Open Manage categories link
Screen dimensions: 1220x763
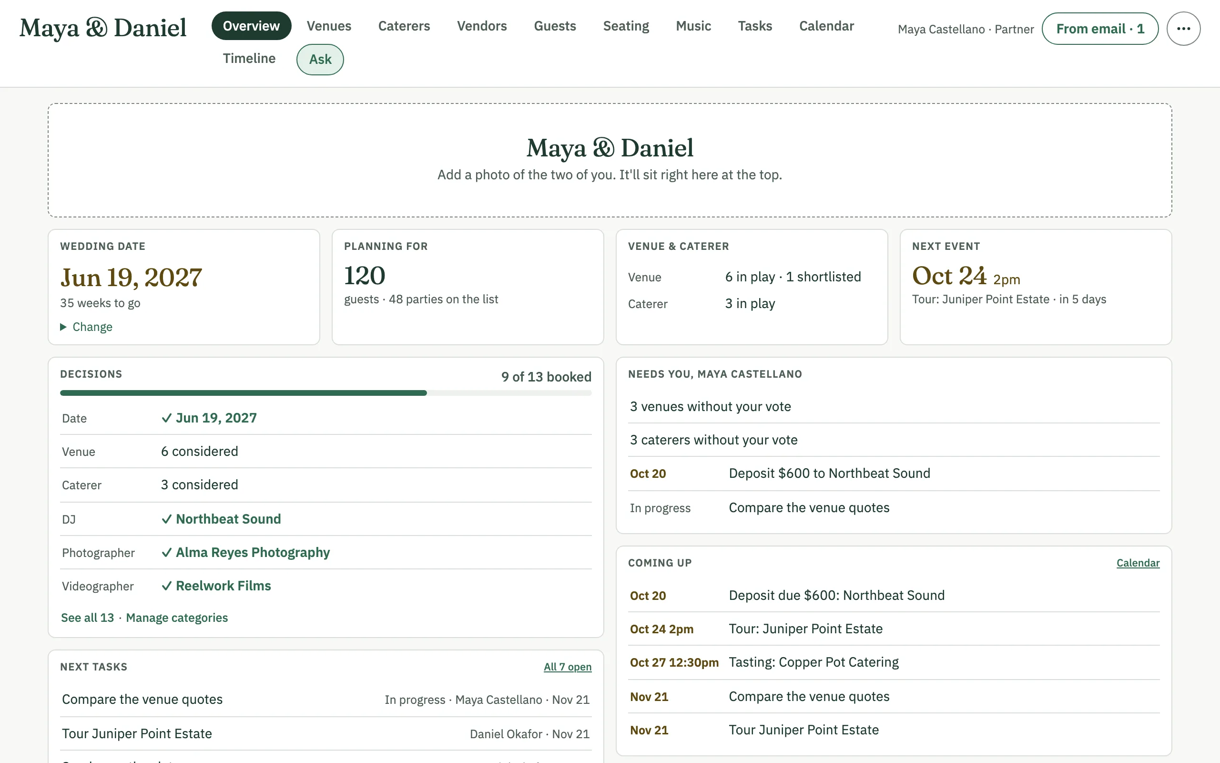click(x=176, y=618)
